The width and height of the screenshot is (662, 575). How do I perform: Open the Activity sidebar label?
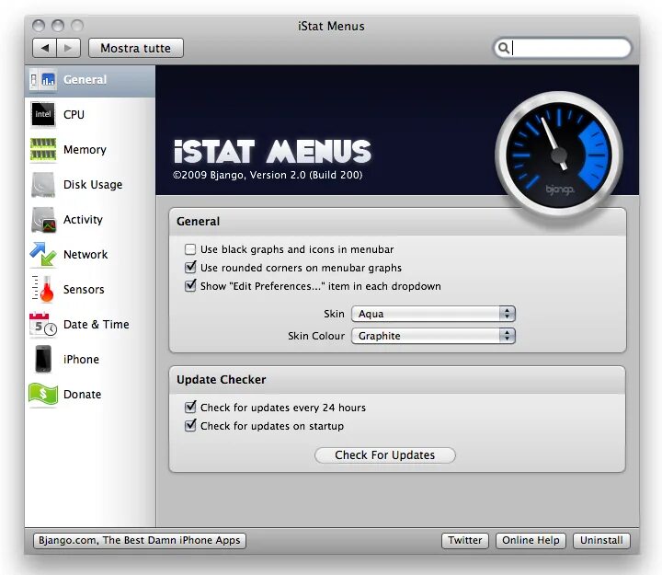coord(83,220)
